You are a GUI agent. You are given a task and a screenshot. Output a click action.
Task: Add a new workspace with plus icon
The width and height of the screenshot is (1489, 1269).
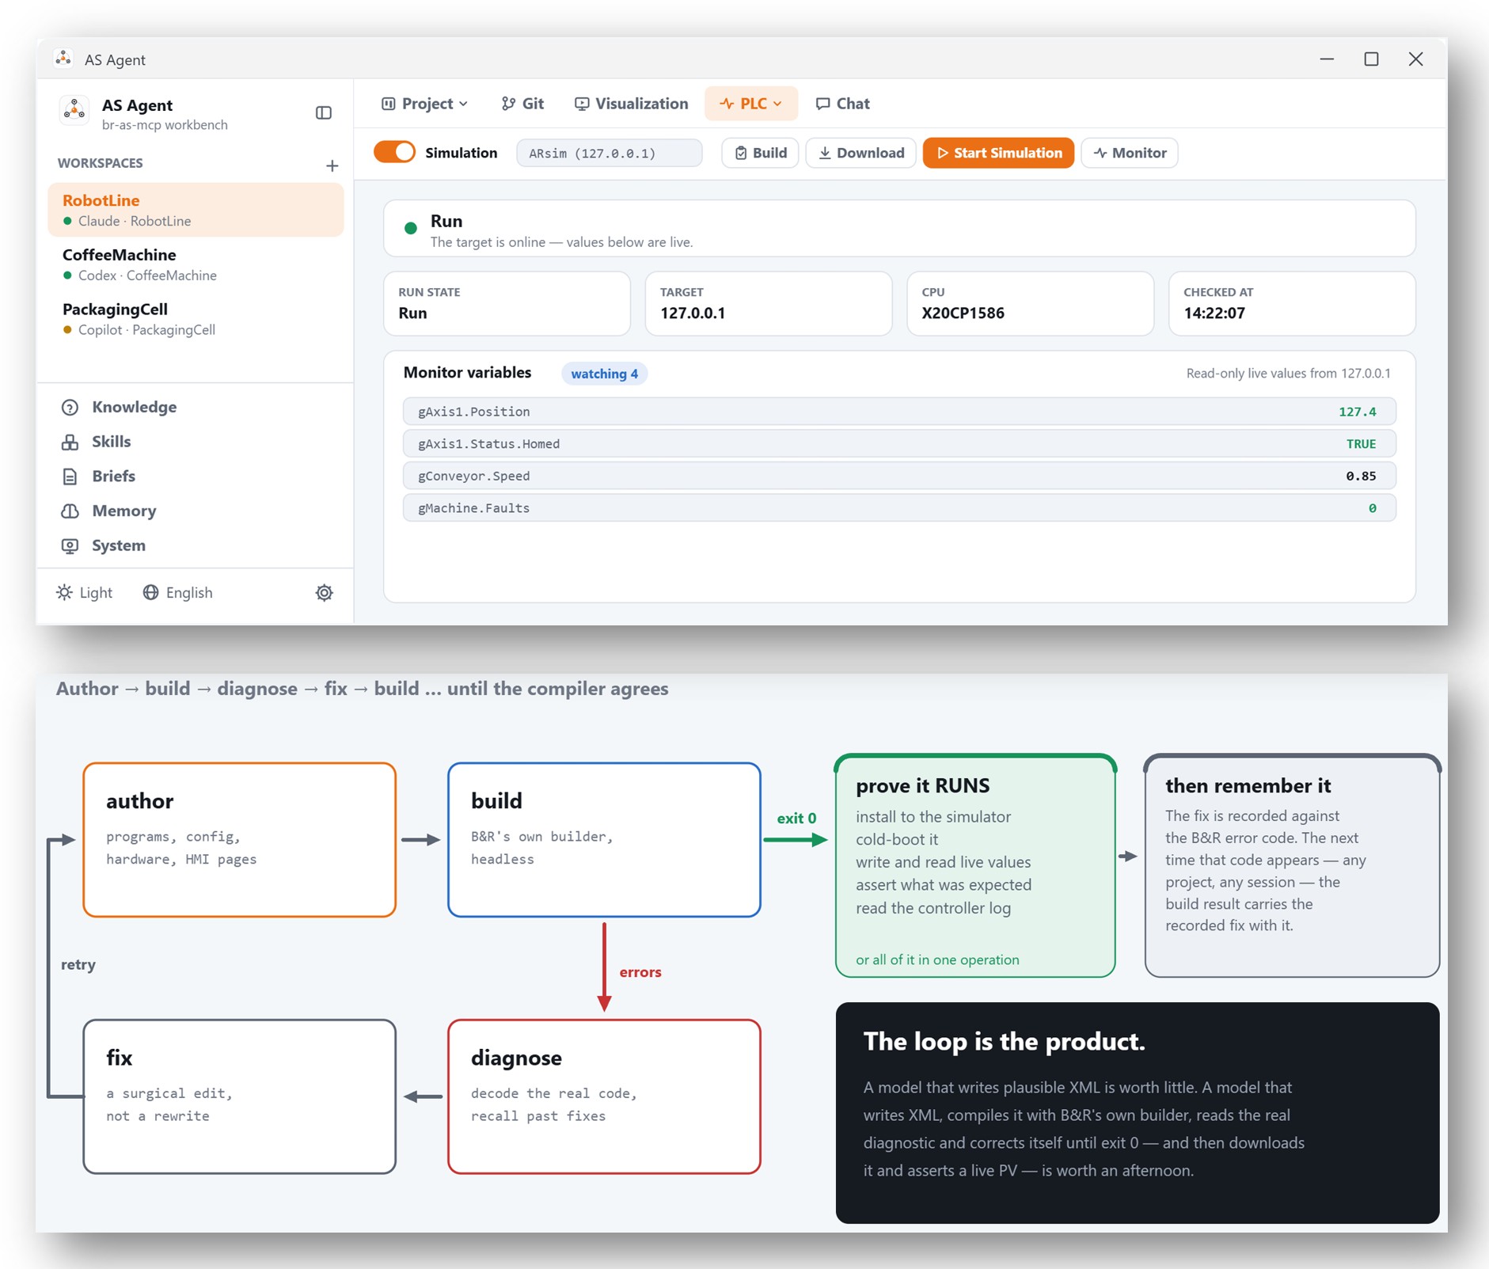click(332, 165)
